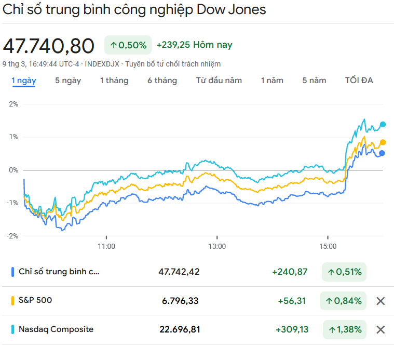Switch chart to 1 năm

(x=272, y=81)
